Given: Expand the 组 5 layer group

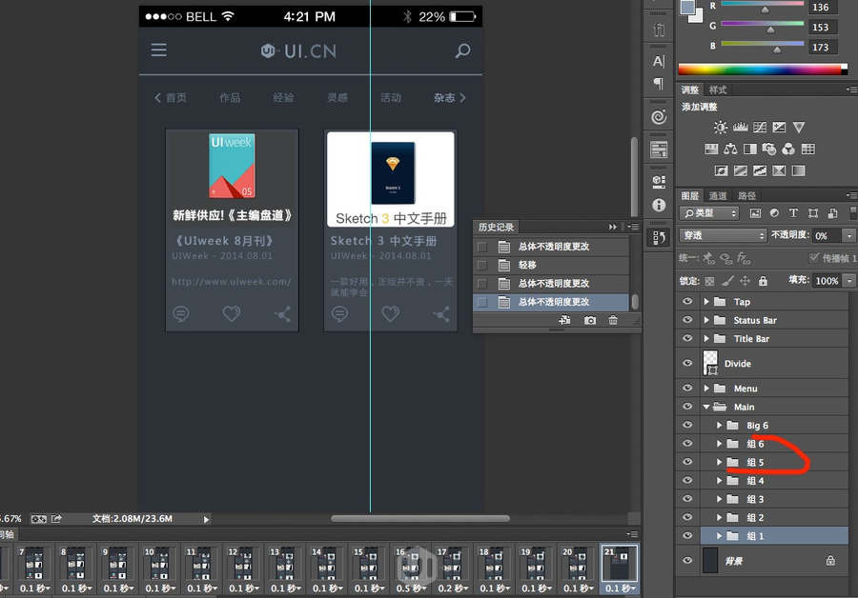Looking at the screenshot, I should click(x=719, y=463).
